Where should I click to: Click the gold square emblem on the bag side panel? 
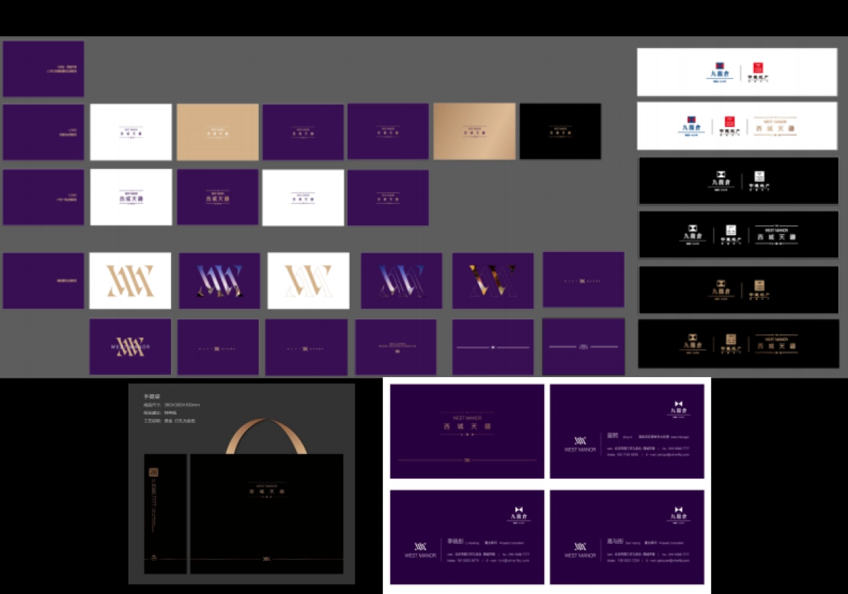click(153, 473)
